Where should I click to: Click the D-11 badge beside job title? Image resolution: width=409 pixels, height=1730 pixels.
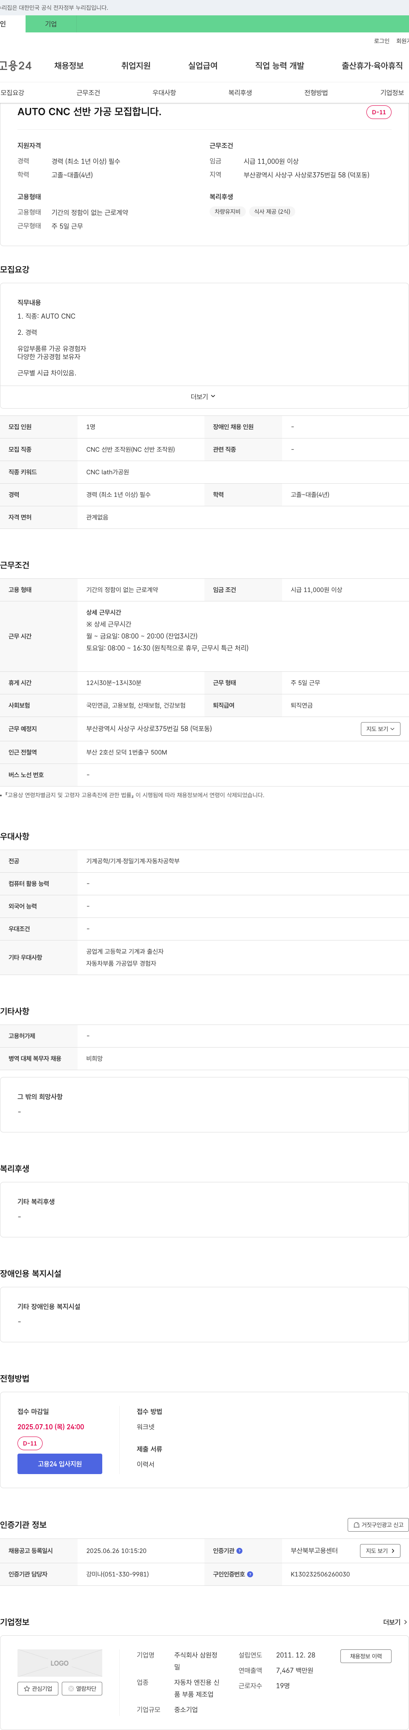pos(379,112)
